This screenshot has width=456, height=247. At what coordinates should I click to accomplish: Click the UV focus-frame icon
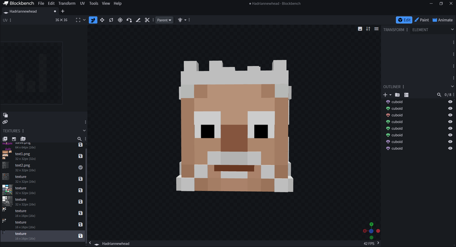[x=78, y=20]
